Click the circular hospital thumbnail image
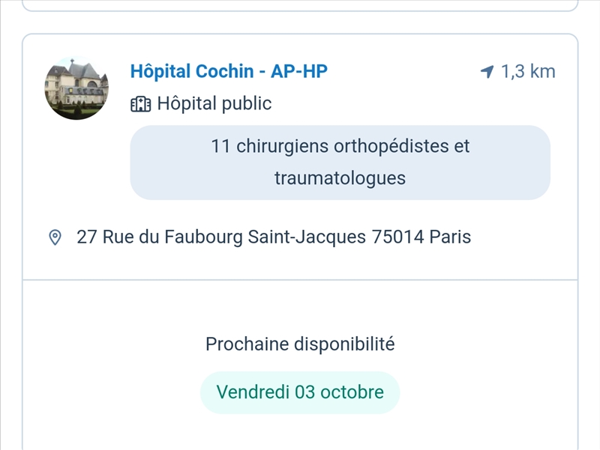Viewport: 600px width, 450px height. [76, 86]
